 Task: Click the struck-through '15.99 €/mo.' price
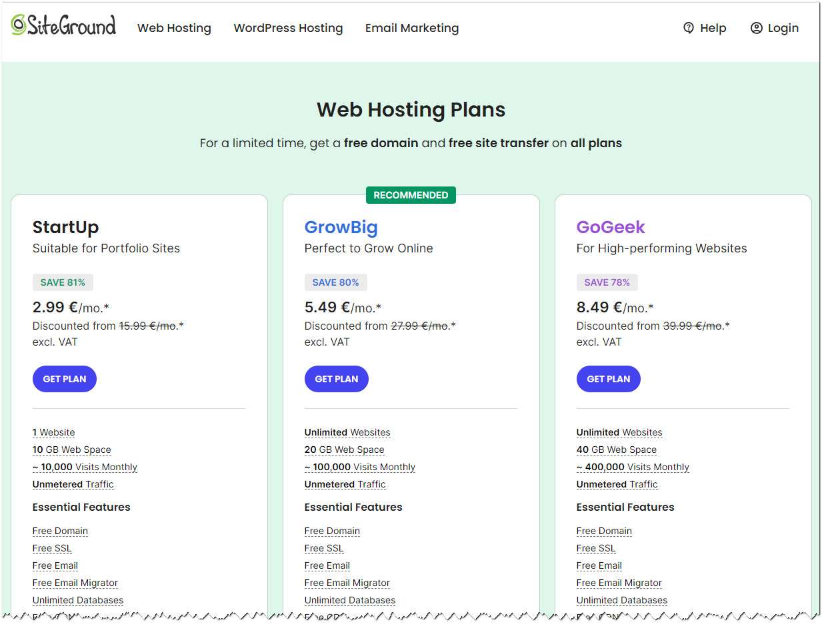click(x=148, y=326)
